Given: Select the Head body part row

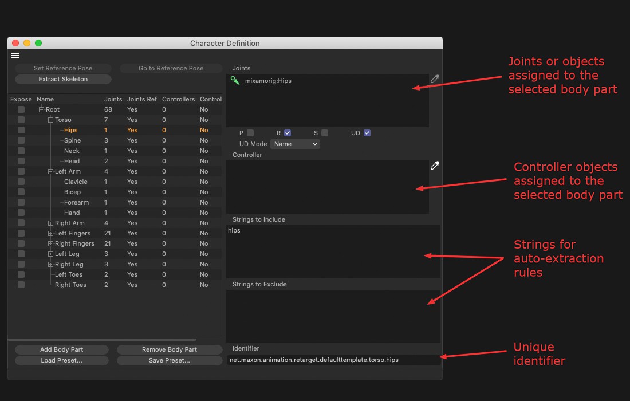Looking at the screenshot, I should pyautogui.click(x=115, y=161).
